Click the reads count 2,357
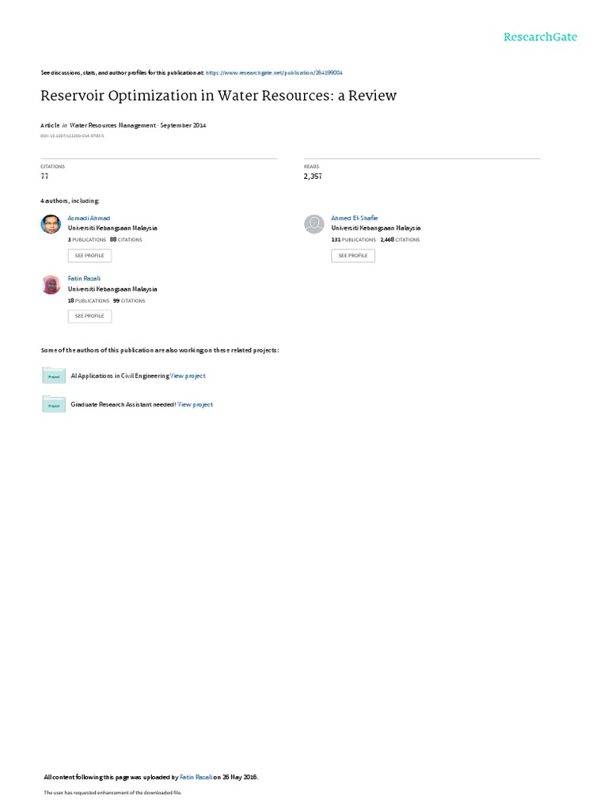The height and width of the screenshot is (811, 608). coord(313,177)
